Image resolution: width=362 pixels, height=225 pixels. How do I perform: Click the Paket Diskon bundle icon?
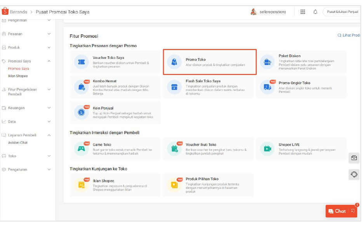pos(267,62)
